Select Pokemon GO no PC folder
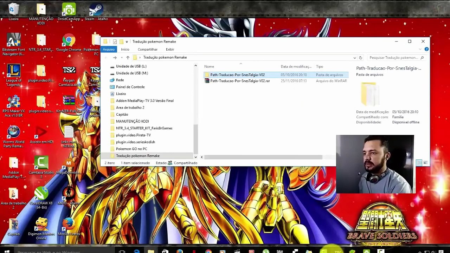 [131, 149]
